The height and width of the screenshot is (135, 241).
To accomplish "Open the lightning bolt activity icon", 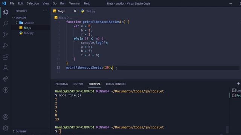I will tap(6, 90).
